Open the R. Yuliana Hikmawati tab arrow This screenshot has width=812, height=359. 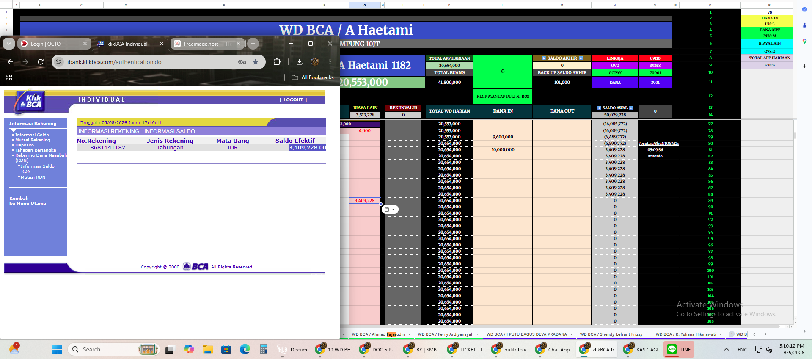721,334
